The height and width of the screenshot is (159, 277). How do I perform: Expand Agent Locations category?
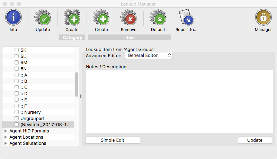6,137
